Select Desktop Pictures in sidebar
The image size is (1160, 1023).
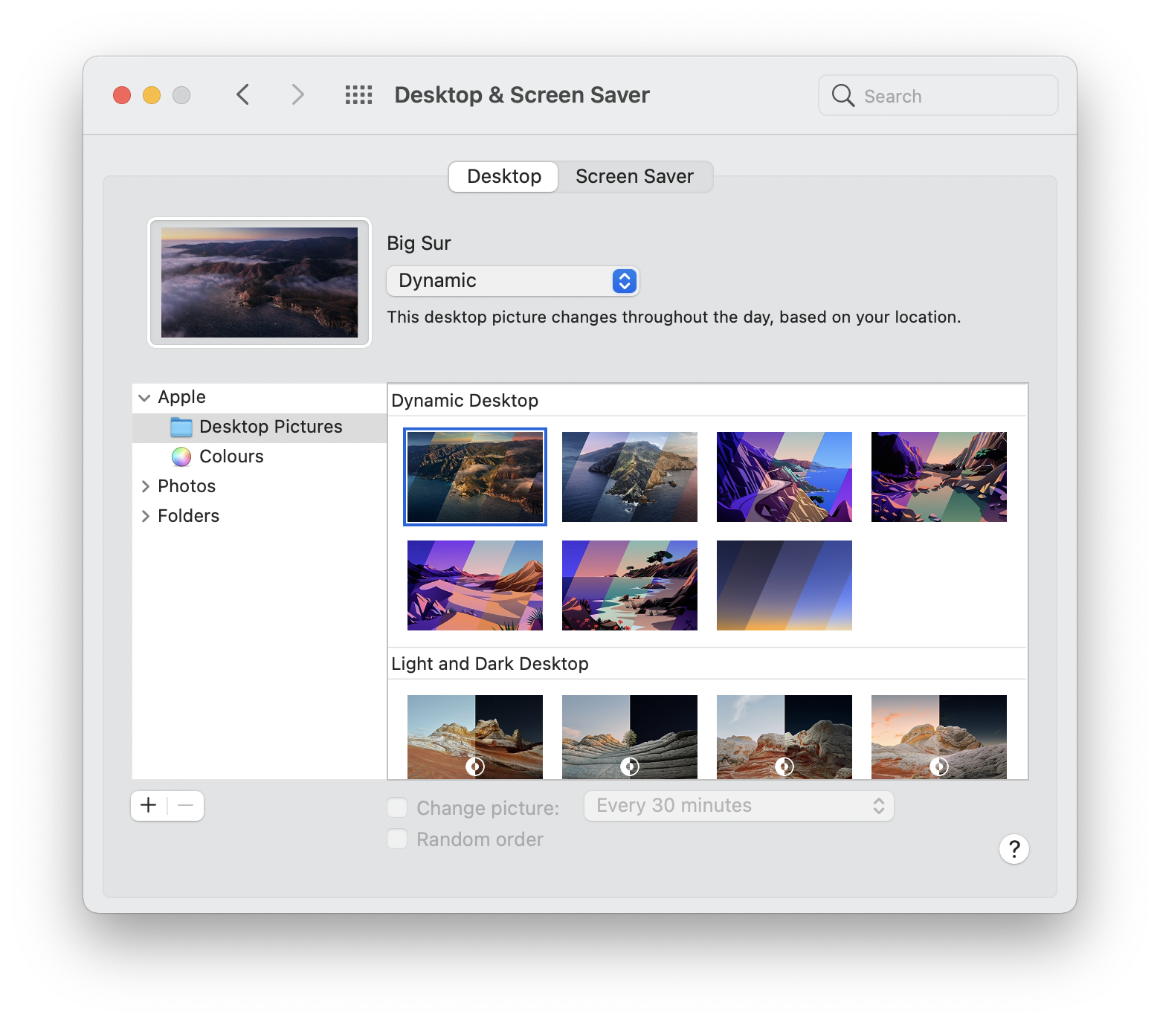coord(260,427)
